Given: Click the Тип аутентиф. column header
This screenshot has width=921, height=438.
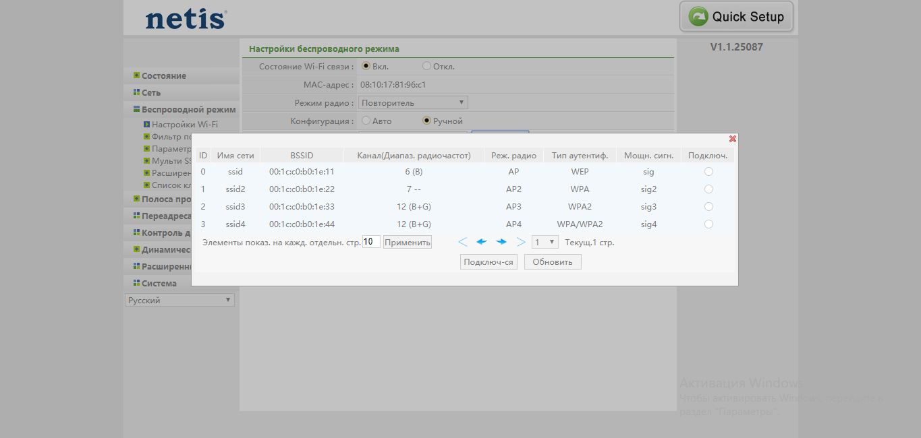Looking at the screenshot, I should point(580,156).
